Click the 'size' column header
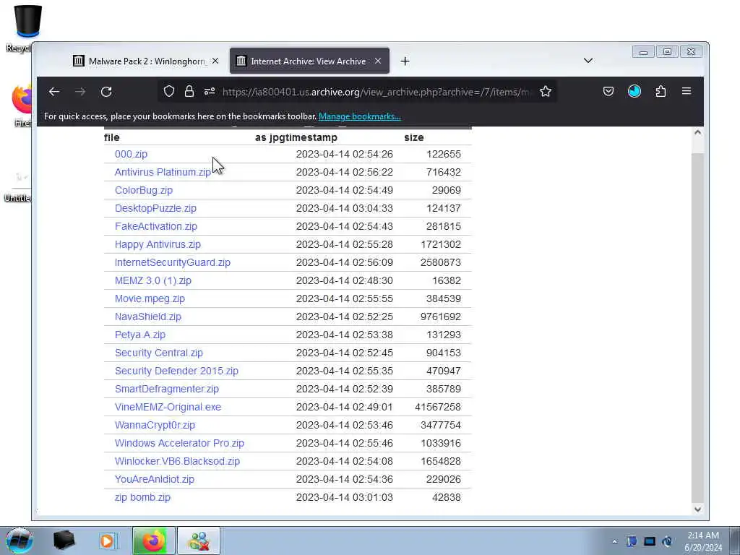This screenshot has width=740, height=555. tap(414, 137)
